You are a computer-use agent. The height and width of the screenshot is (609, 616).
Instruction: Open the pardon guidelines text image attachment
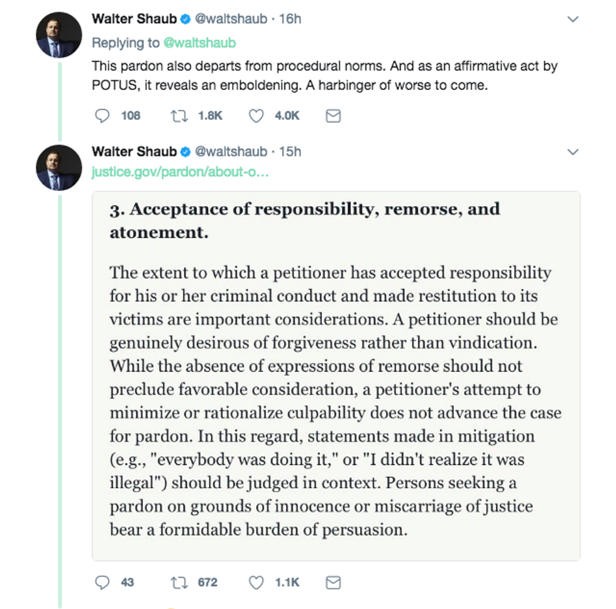click(x=336, y=376)
